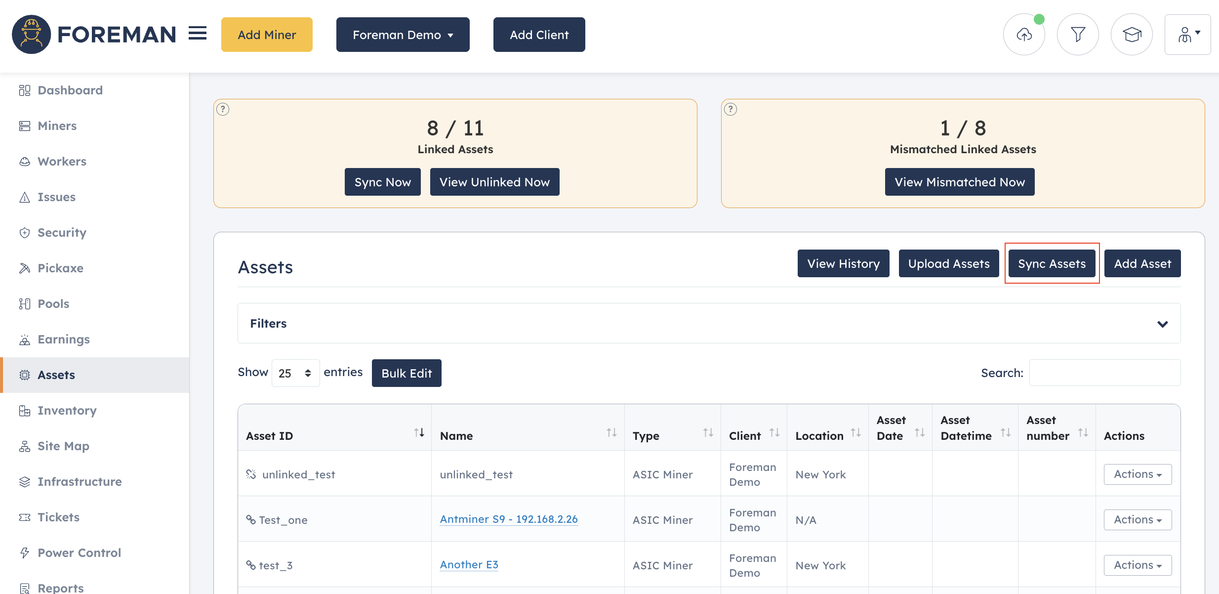
Task: Open the funnel filter icon in header
Action: coord(1078,35)
